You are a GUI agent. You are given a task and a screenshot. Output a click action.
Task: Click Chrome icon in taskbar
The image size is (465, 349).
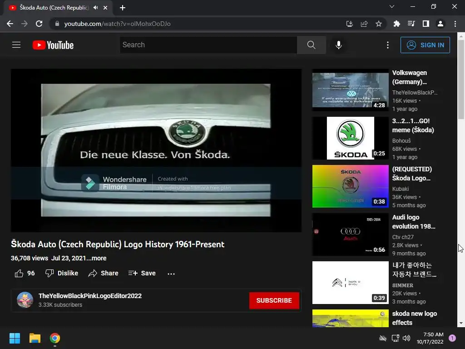pyautogui.click(x=55, y=338)
